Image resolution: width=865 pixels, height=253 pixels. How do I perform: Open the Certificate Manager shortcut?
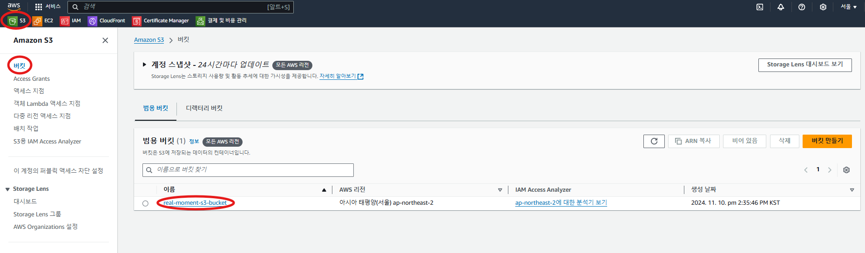pyautogui.click(x=161, y=21)
